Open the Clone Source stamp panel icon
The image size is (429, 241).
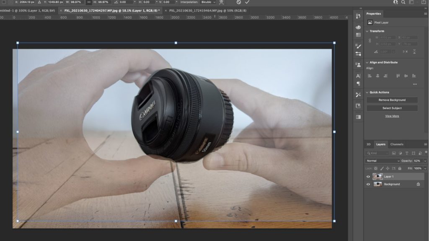click(358, 65)
